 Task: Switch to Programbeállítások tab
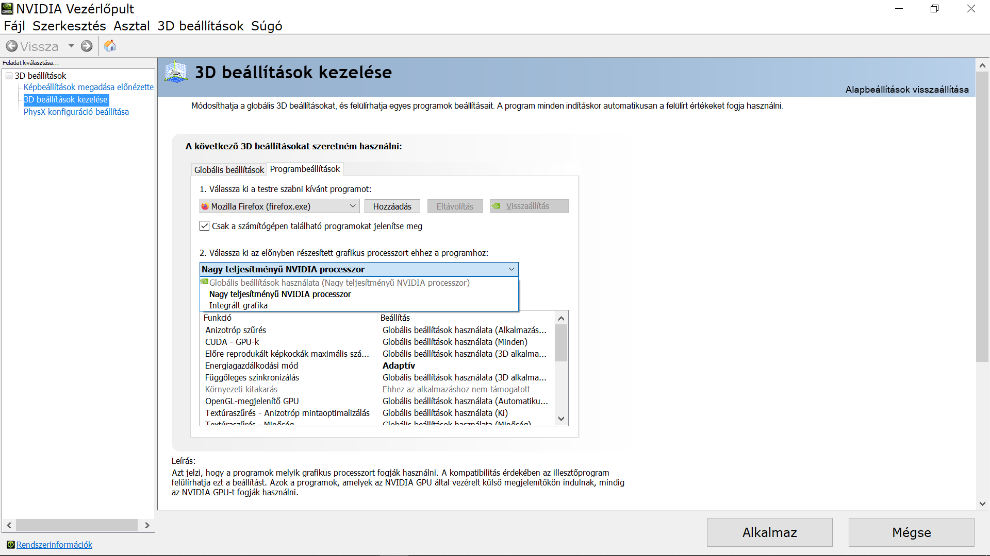click(305, 169)
